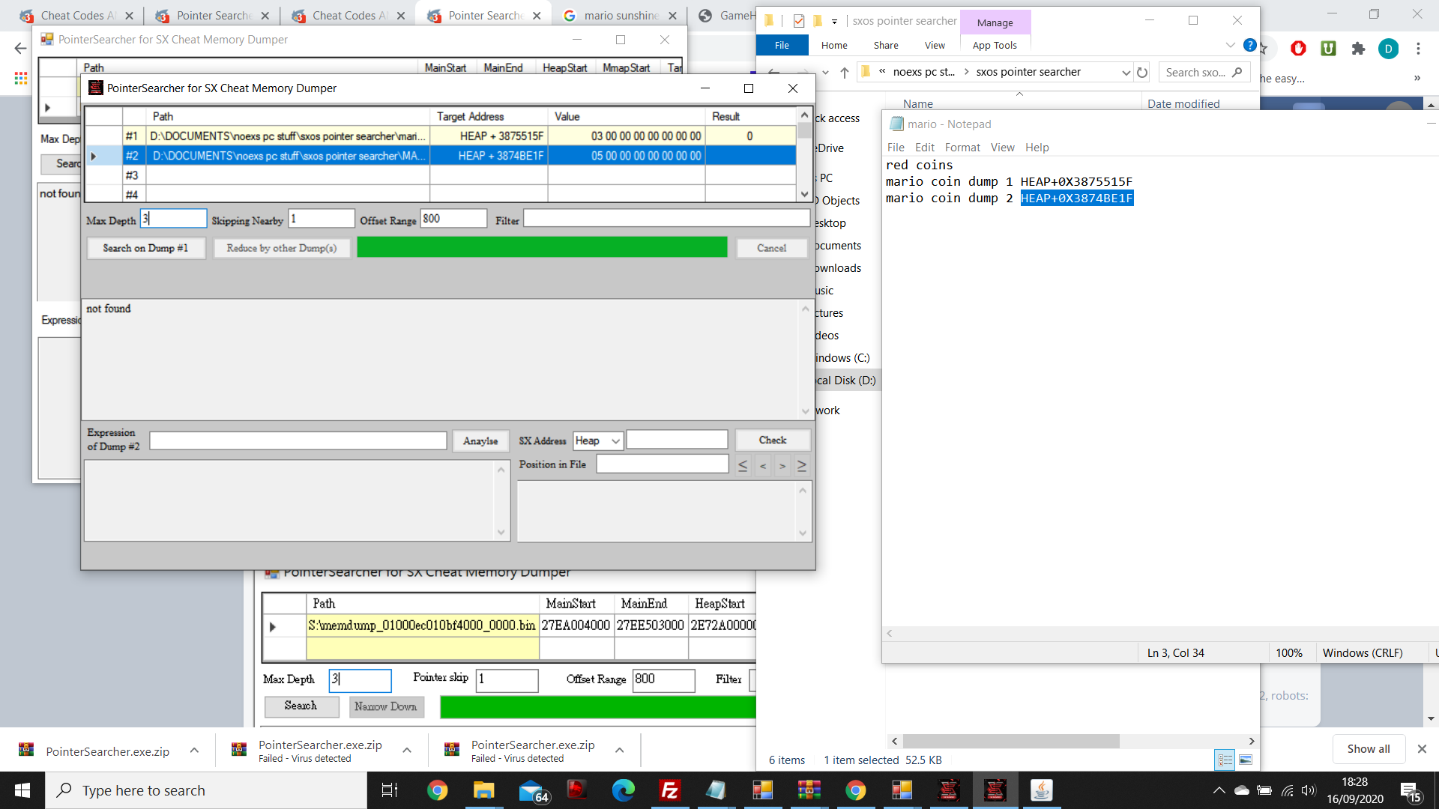Open the File tab in Explorer ribbon
This screenshot has height=809, width=1439.
click(x=782, y=45)
